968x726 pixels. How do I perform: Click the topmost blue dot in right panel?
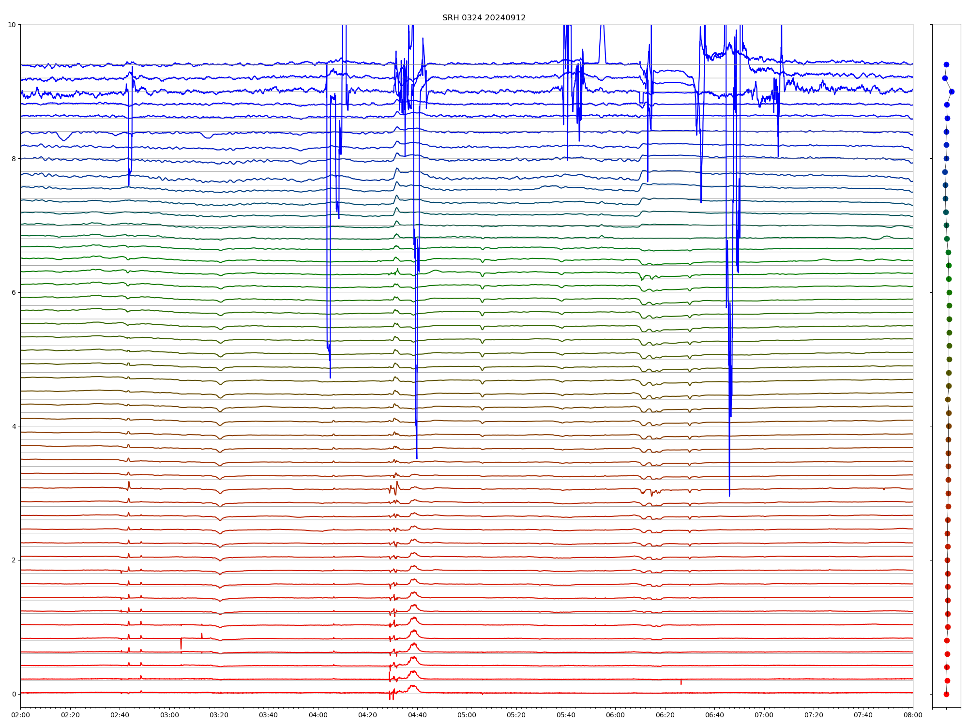[x=946, y=64]
